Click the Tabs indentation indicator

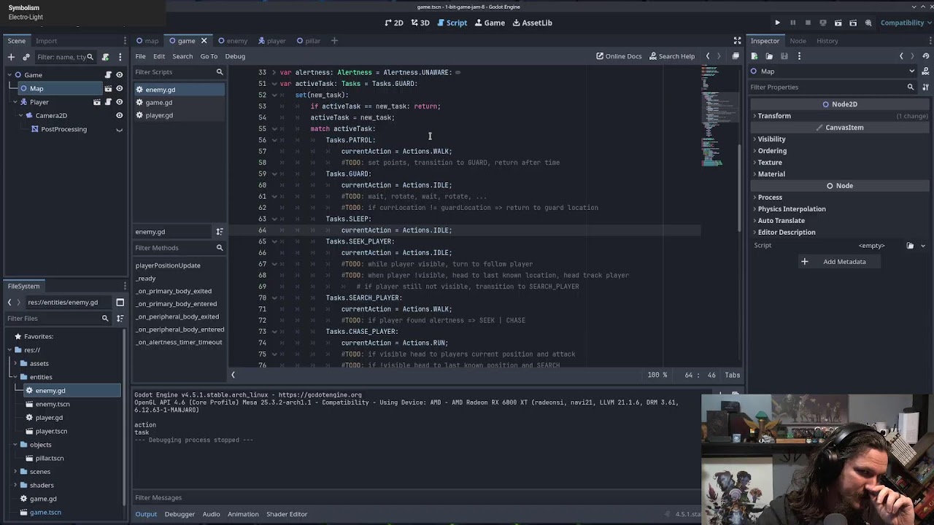tap(733, 375)
